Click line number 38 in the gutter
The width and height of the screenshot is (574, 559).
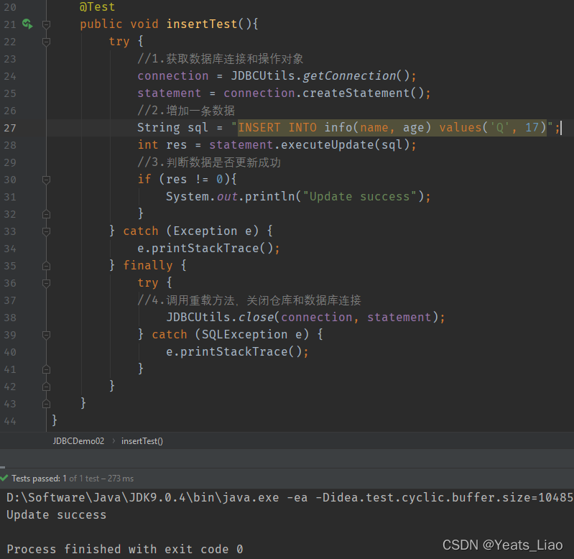point(10,318)
